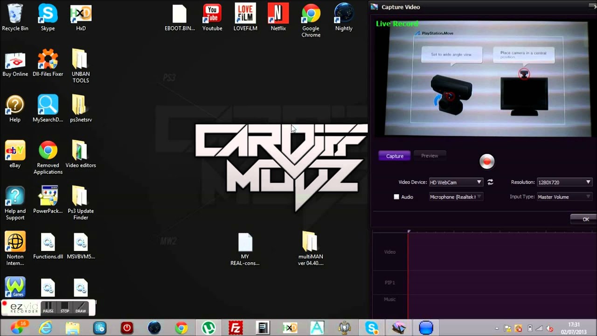
Task: Select the Norton Internet Security shortcut
Action: pos(15,249)
